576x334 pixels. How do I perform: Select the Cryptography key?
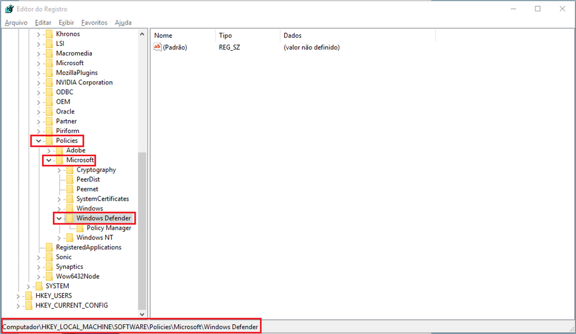96,170
